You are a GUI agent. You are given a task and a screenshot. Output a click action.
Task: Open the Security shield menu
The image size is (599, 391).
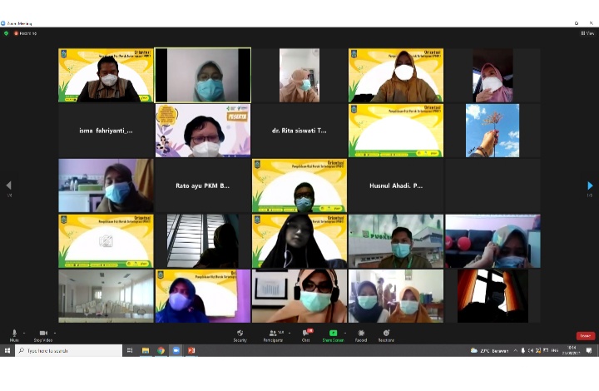(240, 333)
